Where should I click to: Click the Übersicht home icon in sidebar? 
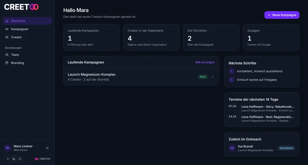point(7,21)
